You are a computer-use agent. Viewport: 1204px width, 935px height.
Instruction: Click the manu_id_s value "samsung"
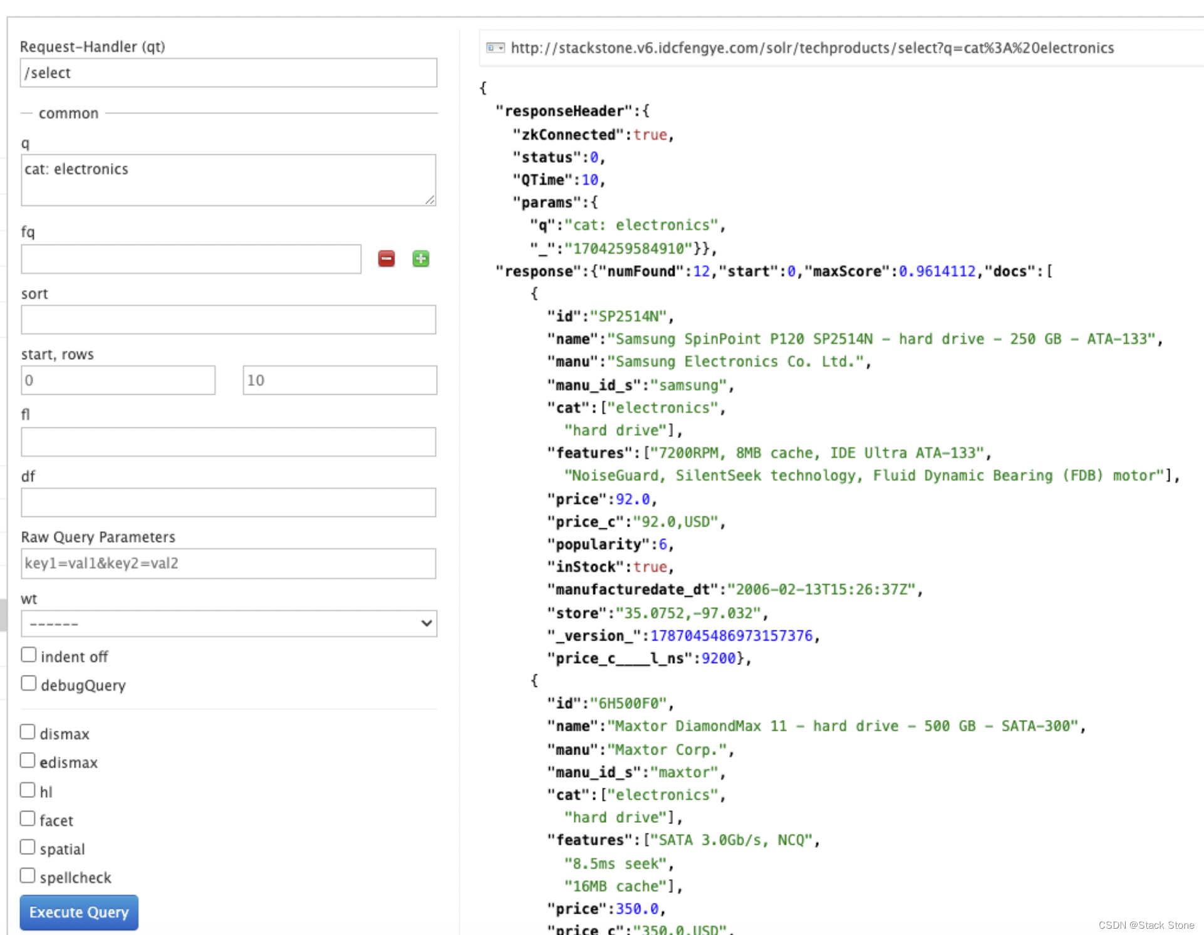[688, 385]
